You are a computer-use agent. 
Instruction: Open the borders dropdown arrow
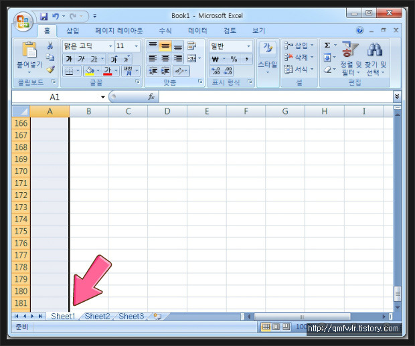(x=78, y=71)
